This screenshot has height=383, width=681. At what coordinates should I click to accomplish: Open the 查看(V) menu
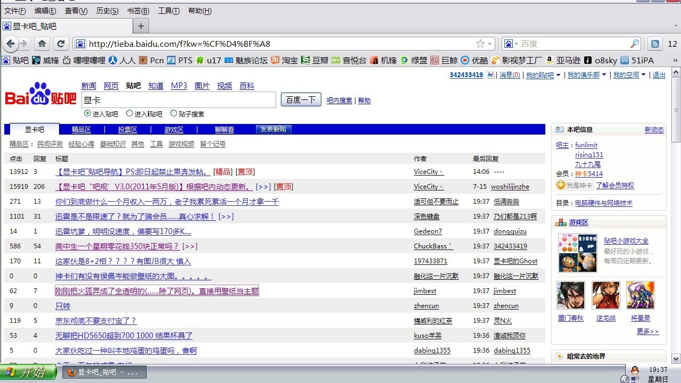pos(76,11)
